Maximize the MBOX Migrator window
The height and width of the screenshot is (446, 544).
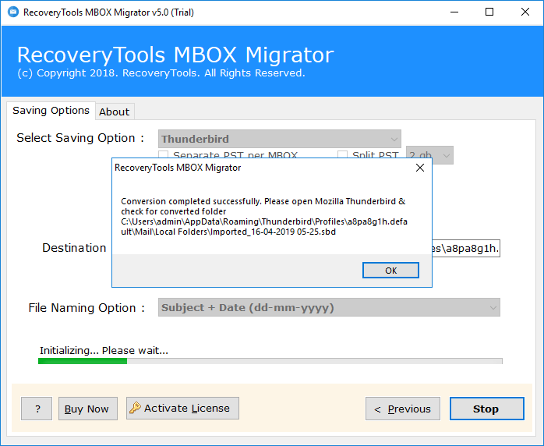point(489,12)
